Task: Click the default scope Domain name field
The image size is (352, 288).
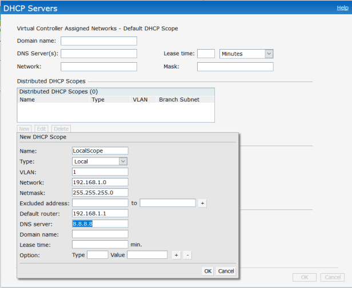Action: (99, 41)
